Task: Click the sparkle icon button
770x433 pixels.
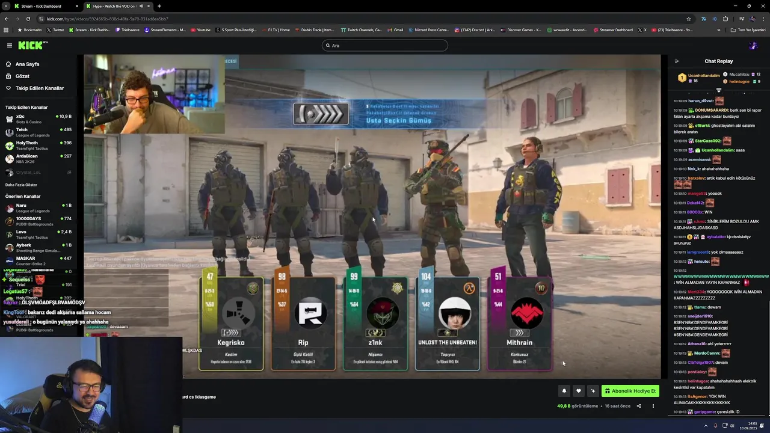Action: coord(593,391)
